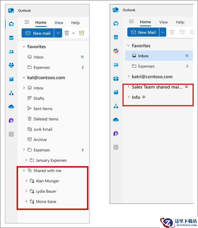The height and width of the screenshot is (228, 198).
Task: Expand January Expenses folder chevron
Action: 26,160
